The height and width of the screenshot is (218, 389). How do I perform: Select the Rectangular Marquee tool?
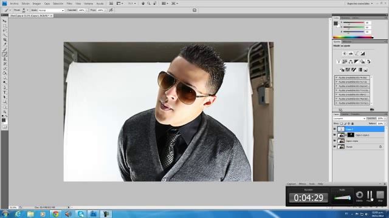[x=4, y=25]
